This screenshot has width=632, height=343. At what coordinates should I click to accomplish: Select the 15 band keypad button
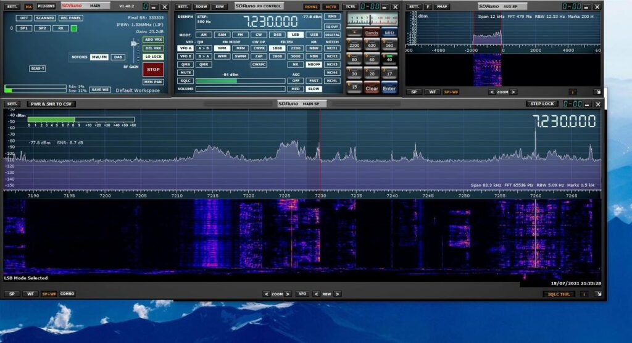click(354, 87)
